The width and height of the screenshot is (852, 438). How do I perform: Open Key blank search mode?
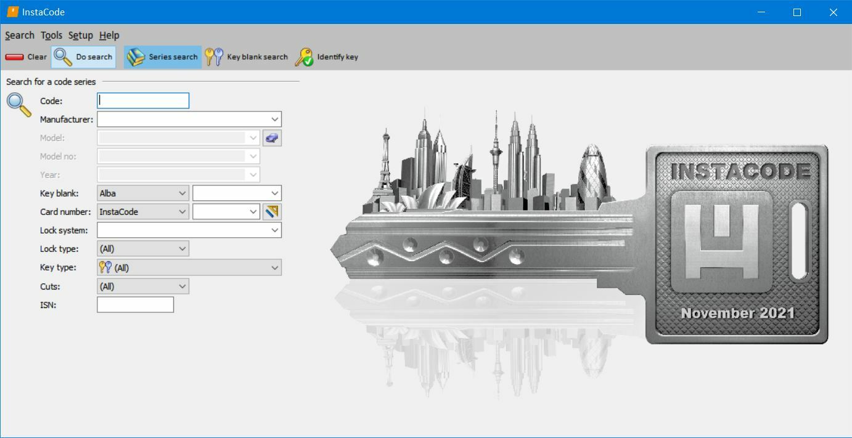(247, 57)
